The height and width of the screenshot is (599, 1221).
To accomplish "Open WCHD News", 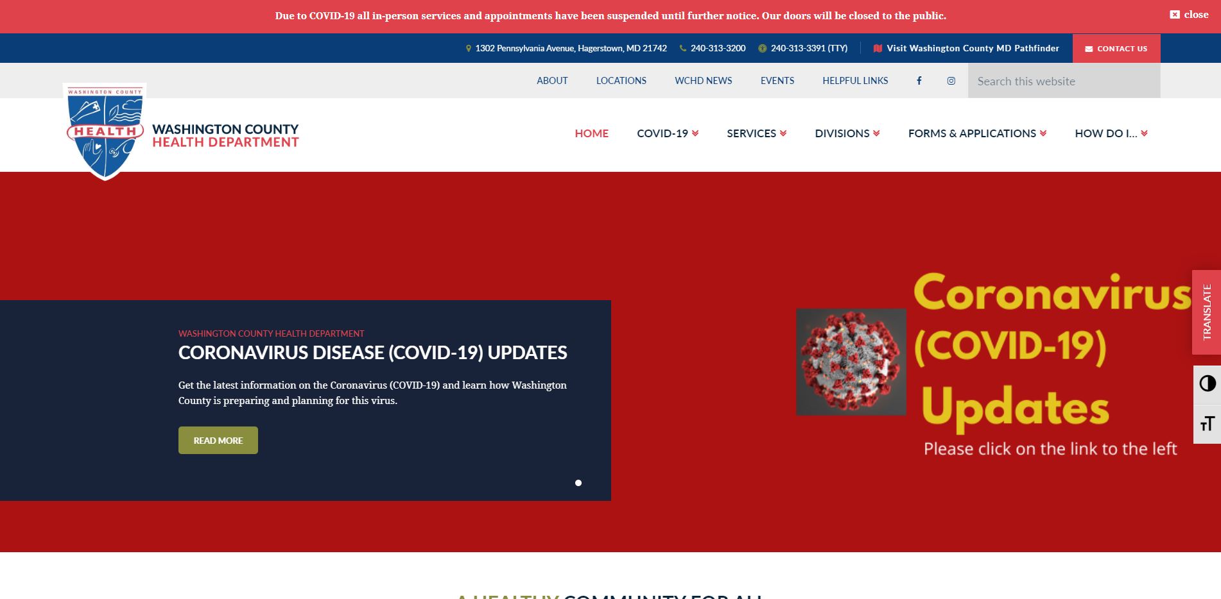I will (x=703, y=81).
